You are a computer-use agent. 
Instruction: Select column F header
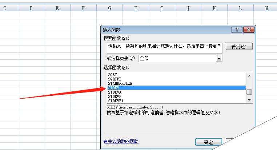click(83, 8)
